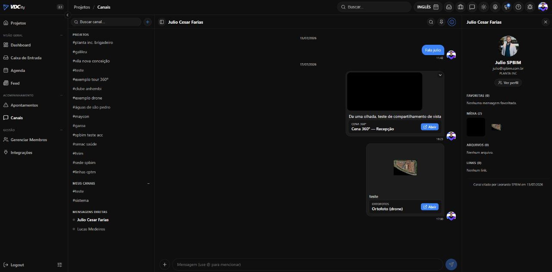The width and height of the screenshot is (552, 272).
Task: Open the chat bubble icon in top bar
Action: (472, 7)
